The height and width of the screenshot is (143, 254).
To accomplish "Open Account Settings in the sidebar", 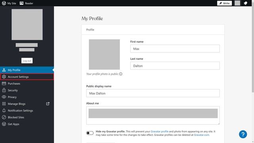I will pos(27,77).
